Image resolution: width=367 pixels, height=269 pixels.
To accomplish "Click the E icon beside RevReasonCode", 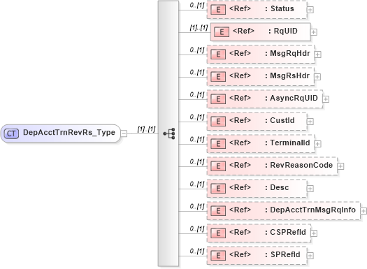I will pyautogui.click(x=218, y=166).
